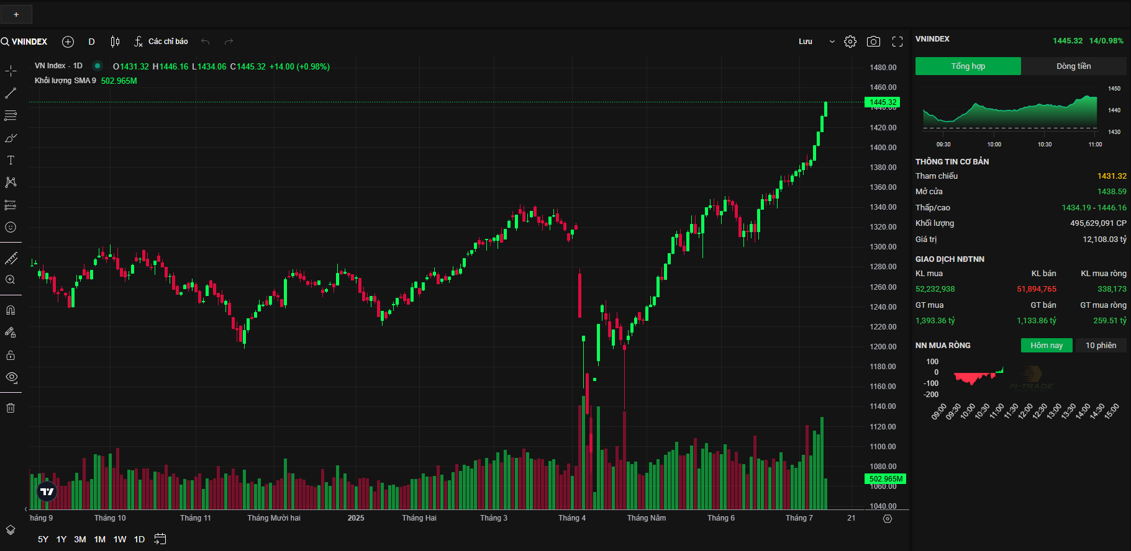Open Fibonacci and gann tools group
This screenshot has height=551, width=1131.
[x=11, y=115]
